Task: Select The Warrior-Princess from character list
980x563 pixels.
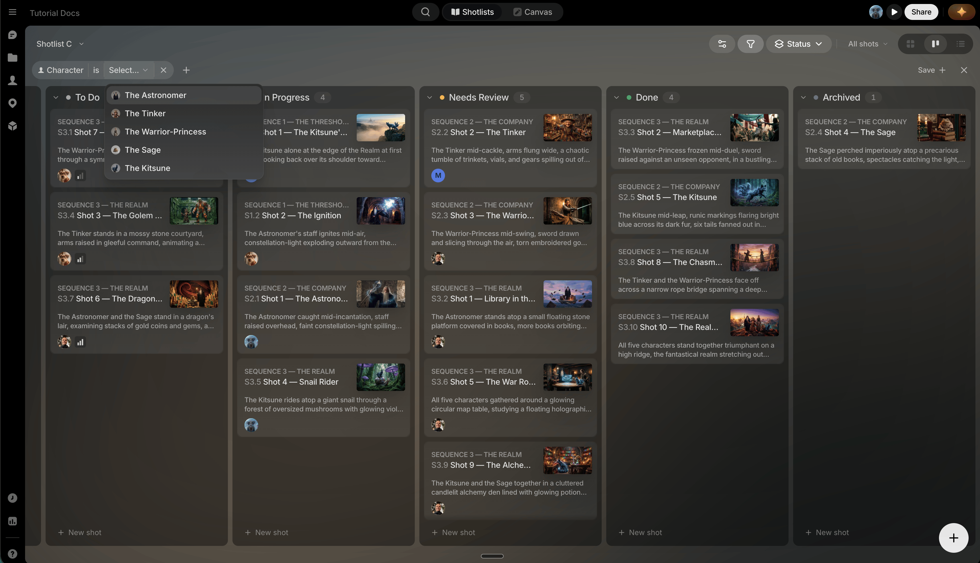Action: pyautogui.click(x=184, y=132)
